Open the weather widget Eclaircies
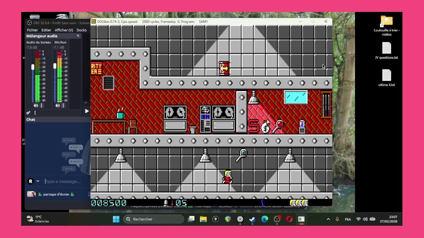Image resolution: width=424 pixels, height=238 pixels. coord(38,219)
